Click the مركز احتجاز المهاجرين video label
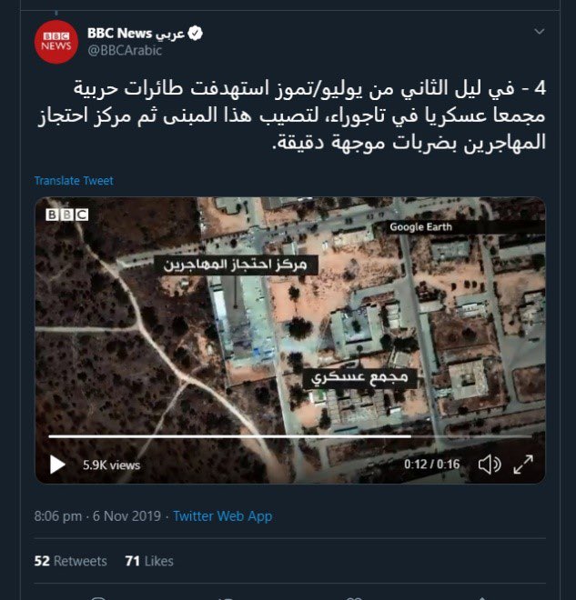Screen dimensions: 576x600 click(x=236, y=265)
